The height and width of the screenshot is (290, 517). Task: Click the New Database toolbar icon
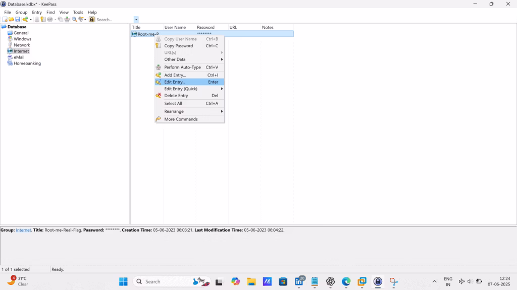pyautogui.click(x=5, y=20)
